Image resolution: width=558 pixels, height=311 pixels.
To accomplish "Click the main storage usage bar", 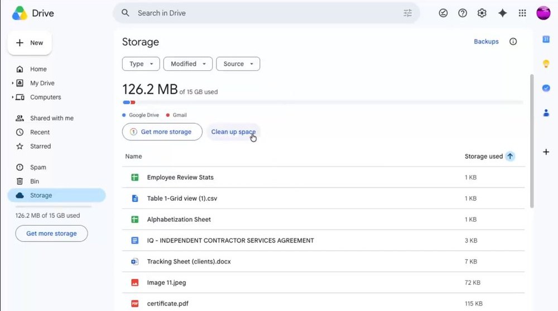I will coord(323,103).
